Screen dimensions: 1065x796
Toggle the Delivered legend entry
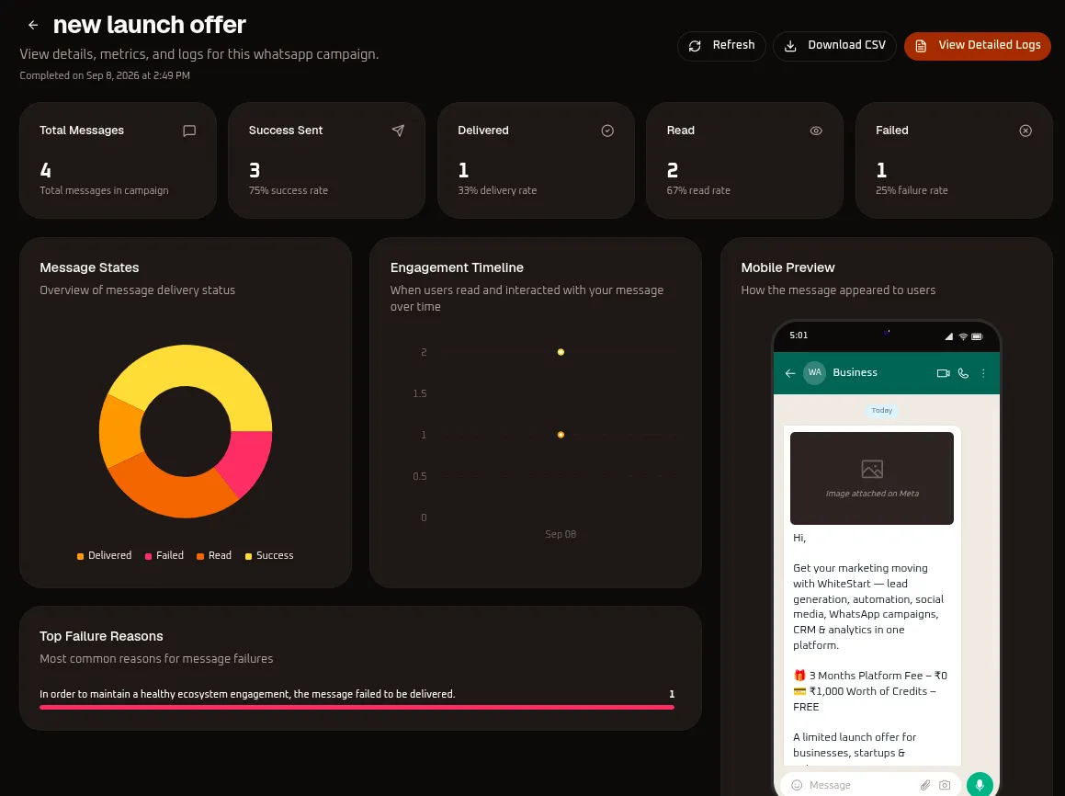pos(104,555)
